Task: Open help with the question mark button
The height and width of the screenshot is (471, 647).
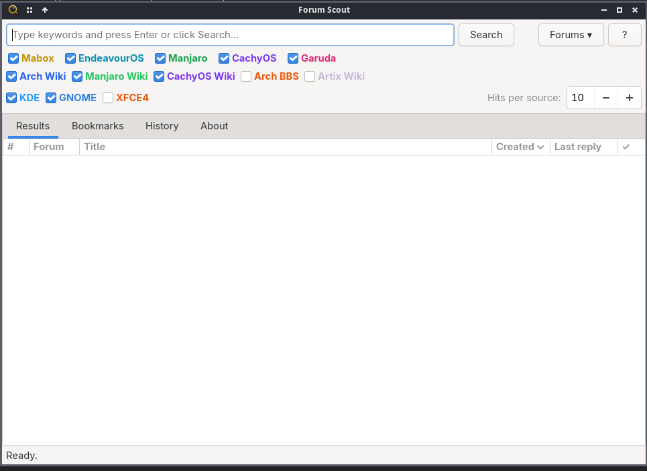Action: pyautogui.click(x=624, y=35)
